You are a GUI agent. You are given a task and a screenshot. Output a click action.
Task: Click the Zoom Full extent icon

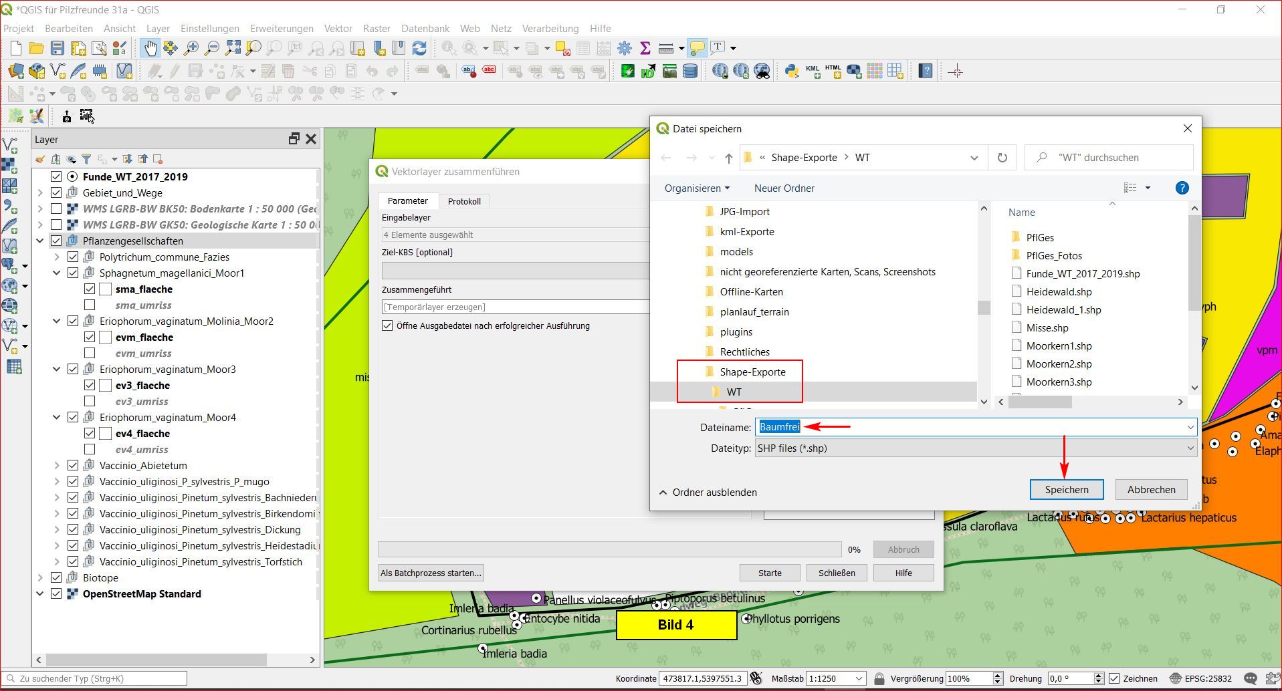233,48
